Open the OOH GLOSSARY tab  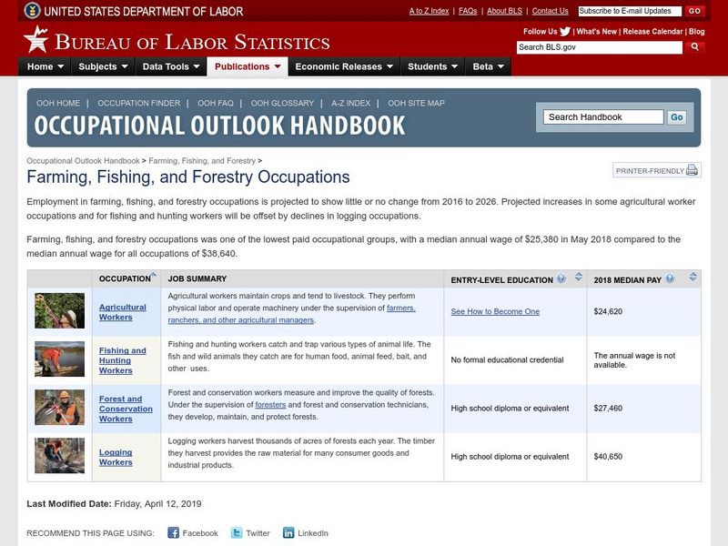pyautogui.click(x=282, y=103)
